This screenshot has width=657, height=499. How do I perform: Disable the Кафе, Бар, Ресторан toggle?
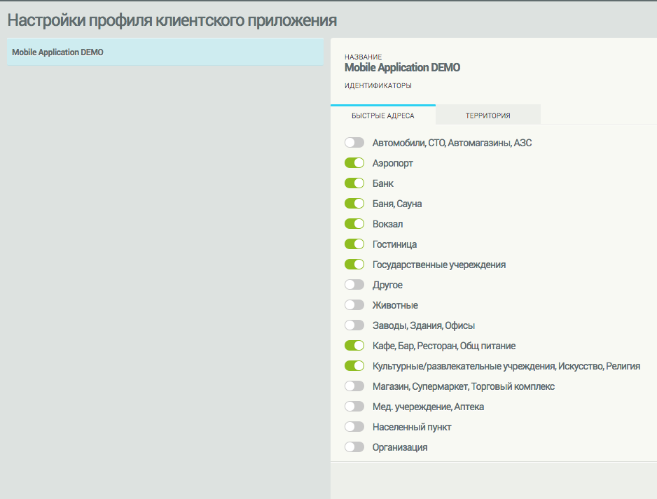(x=354, y=346)
